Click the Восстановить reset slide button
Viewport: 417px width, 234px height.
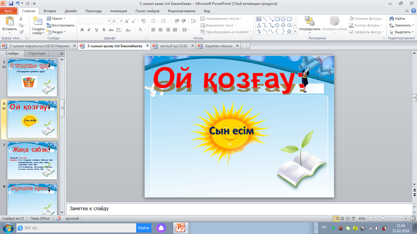(60, 25)
